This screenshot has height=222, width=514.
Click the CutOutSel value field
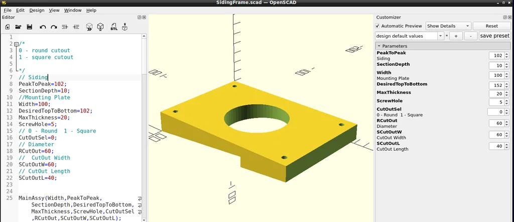coord(495,112)
